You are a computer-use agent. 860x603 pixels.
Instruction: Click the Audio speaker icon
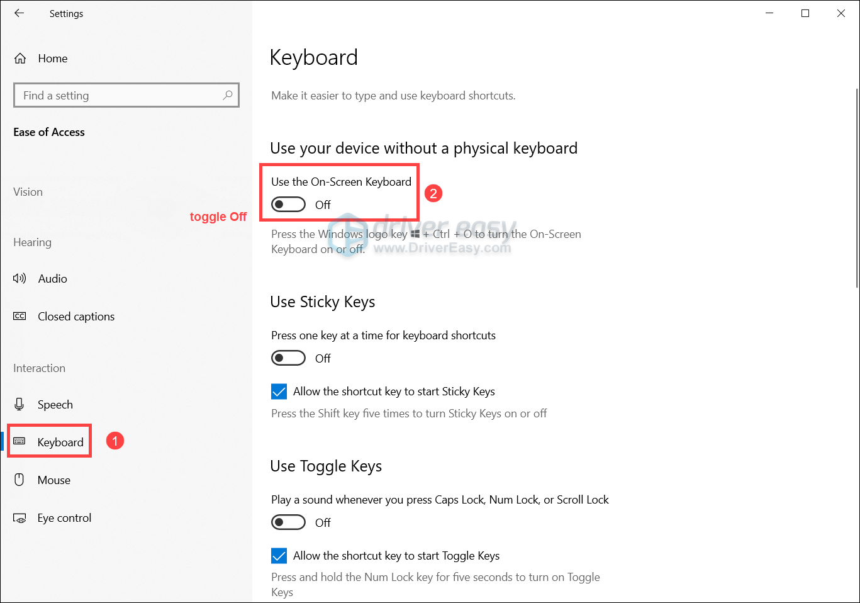coord(20,278)
